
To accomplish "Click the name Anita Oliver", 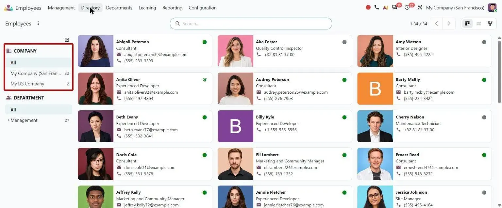I will (128, 79).
